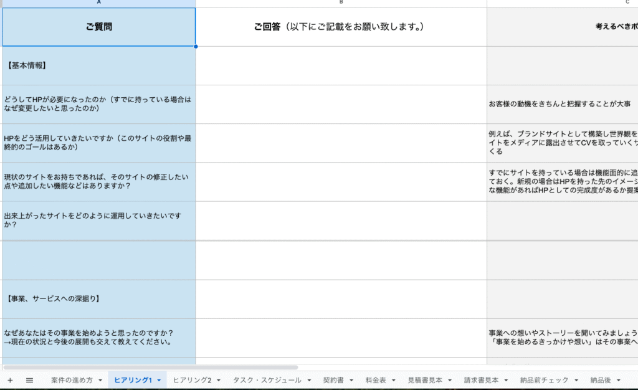The width and height of the screenshot is (638, 390).
Task: Select column B header
Action: pyautogui.click(x=341, y=3)
